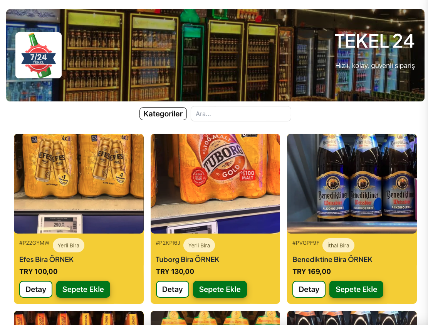Open the Tuborg Gold product photo
Image resolution: width=428 pixels, height=325 pixels.
215,184
